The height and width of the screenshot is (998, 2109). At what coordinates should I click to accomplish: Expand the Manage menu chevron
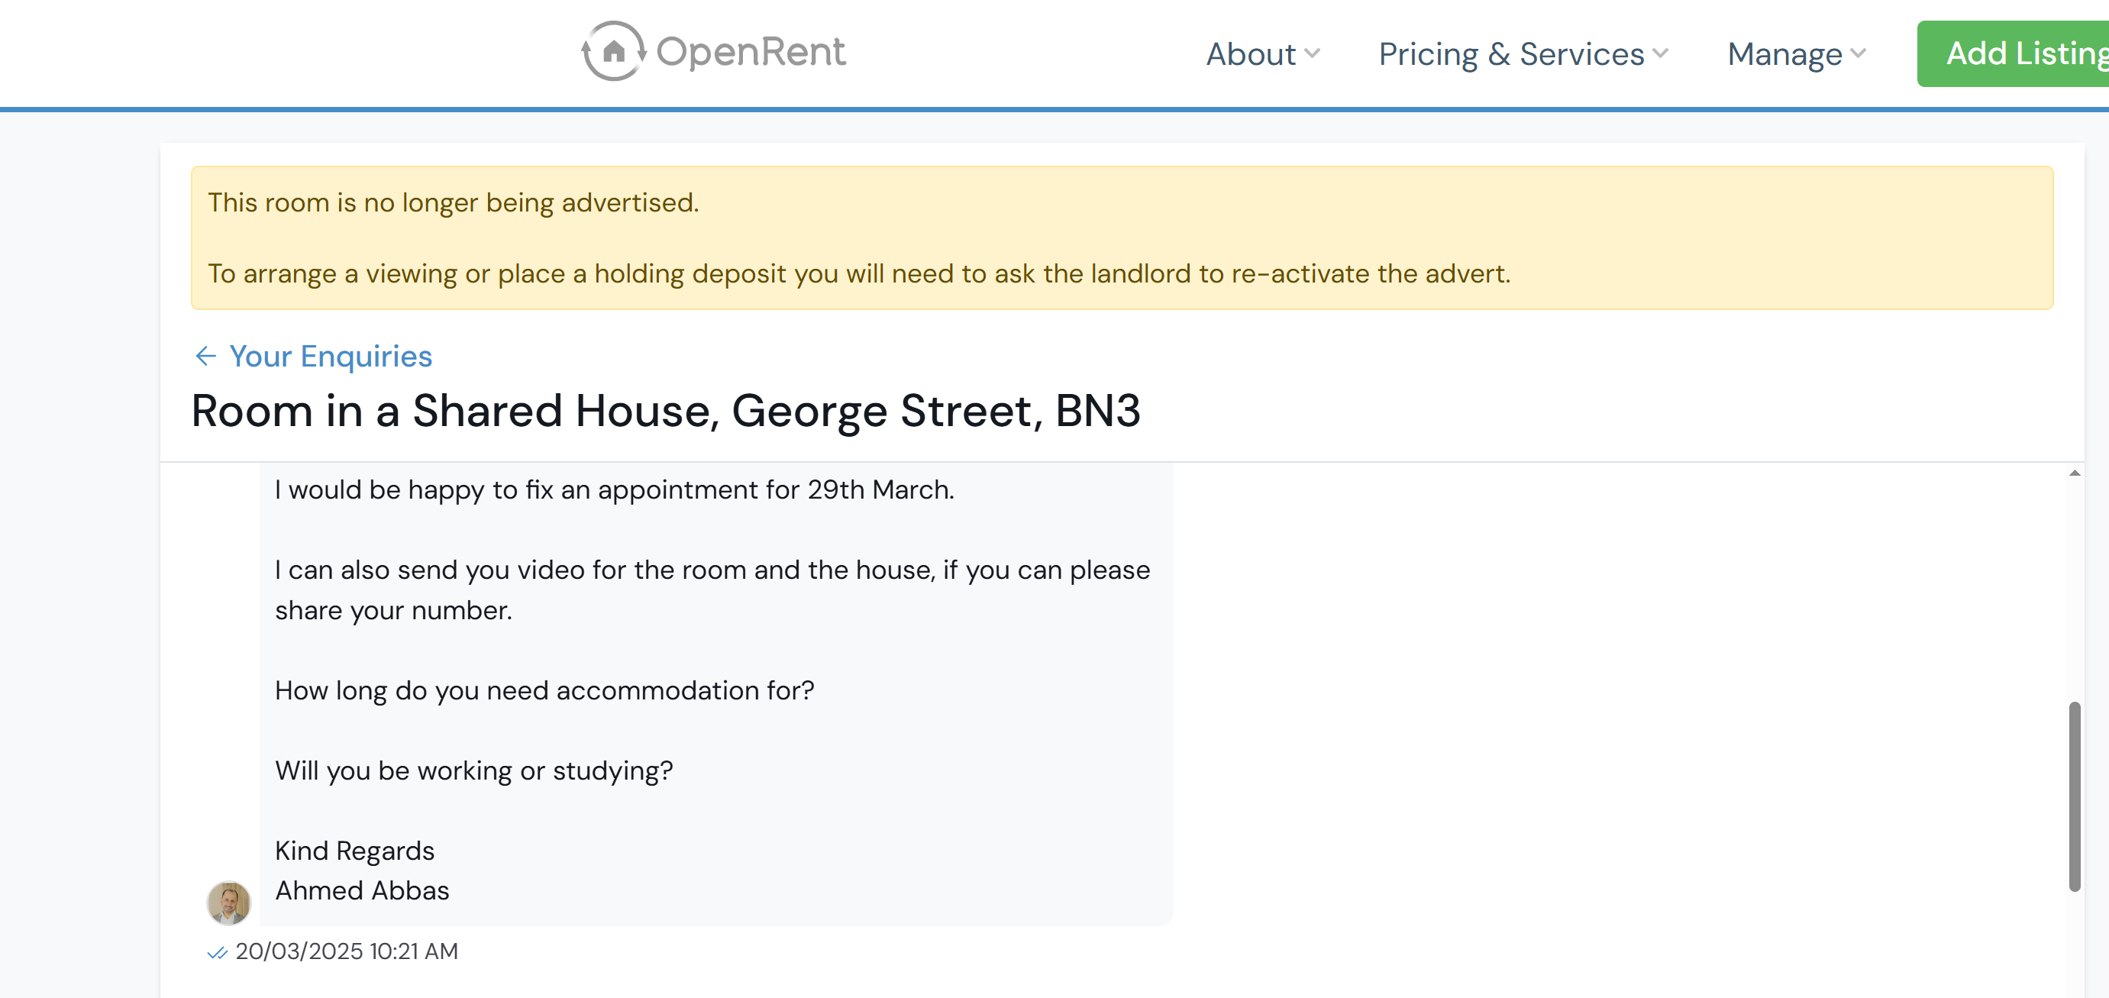click(x=1858, y=54)
